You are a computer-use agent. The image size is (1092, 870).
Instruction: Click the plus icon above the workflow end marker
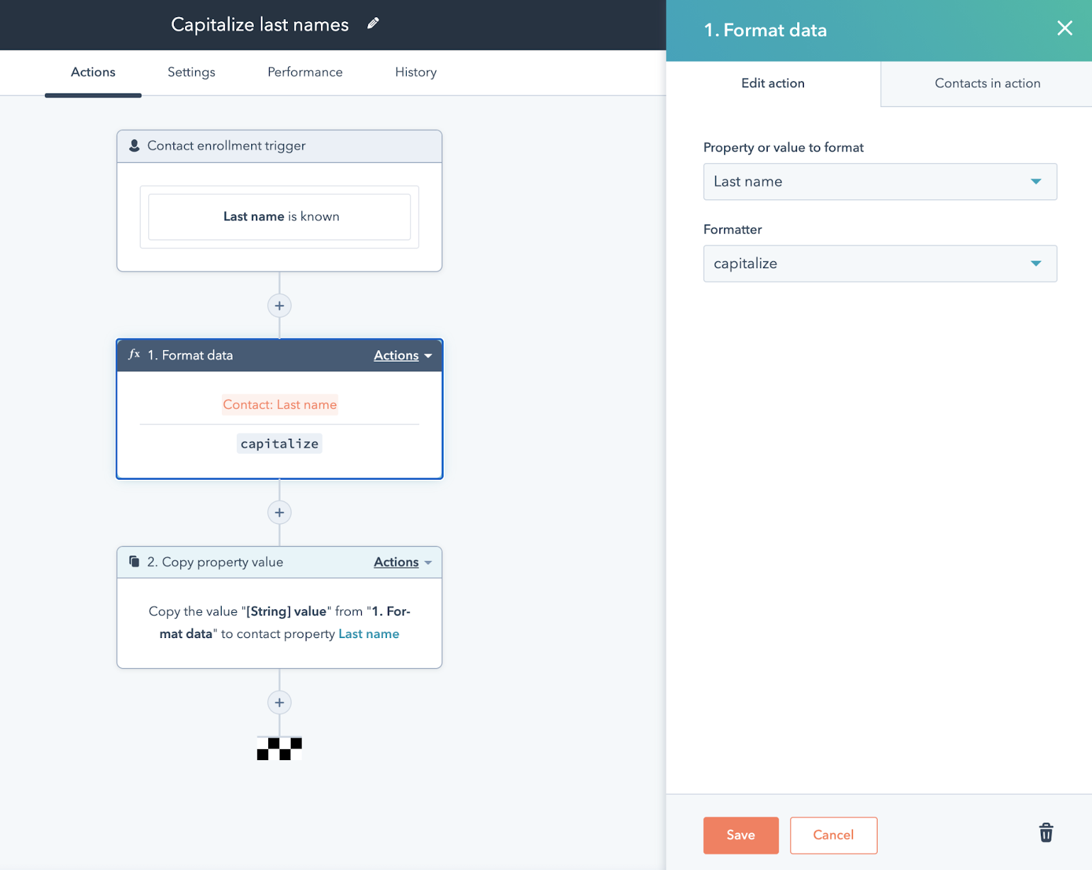(279, 702)
